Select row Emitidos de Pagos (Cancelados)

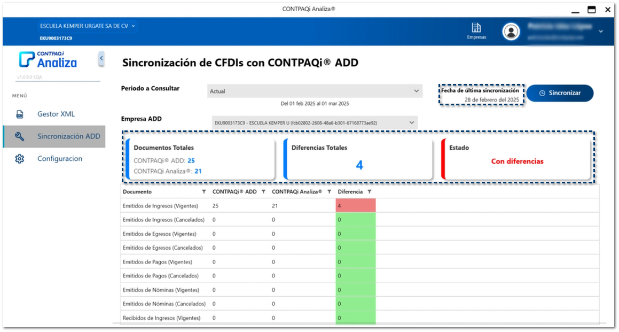[359, 276]
